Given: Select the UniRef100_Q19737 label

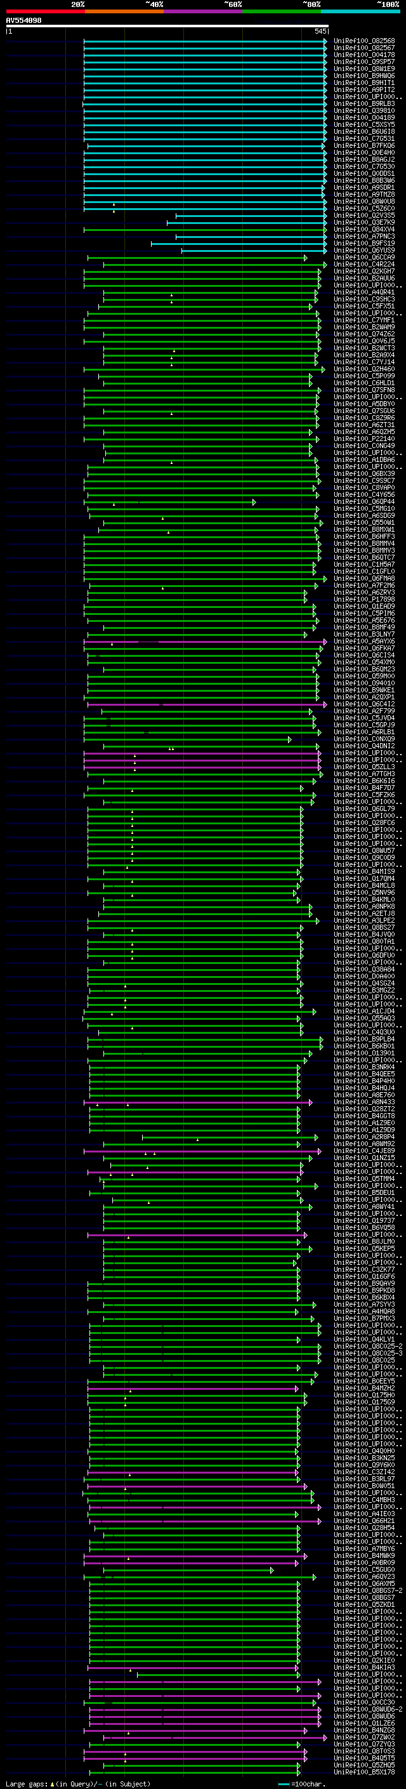Looking at the screenshot, I should pyautogui.click(x=363, y=1221).
